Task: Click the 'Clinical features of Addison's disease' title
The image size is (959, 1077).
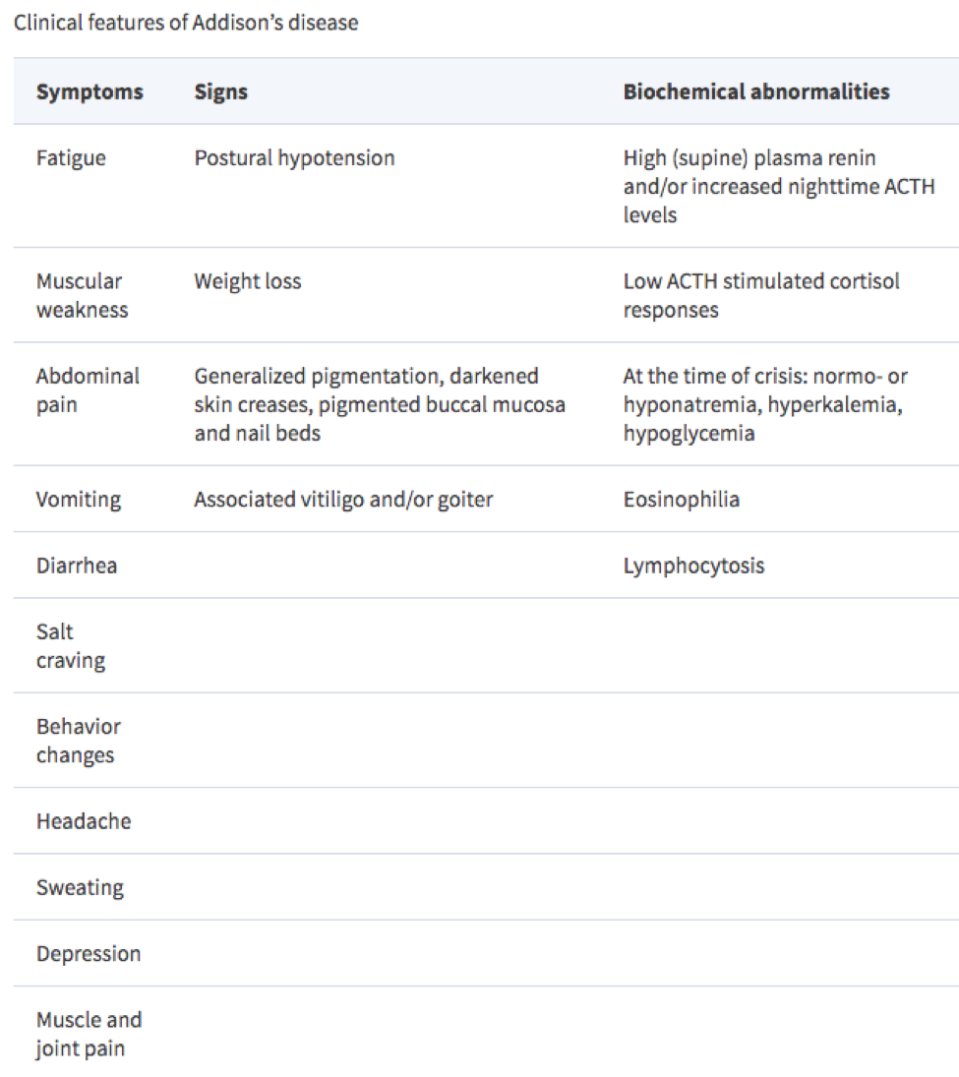Action: pos(186,23)
